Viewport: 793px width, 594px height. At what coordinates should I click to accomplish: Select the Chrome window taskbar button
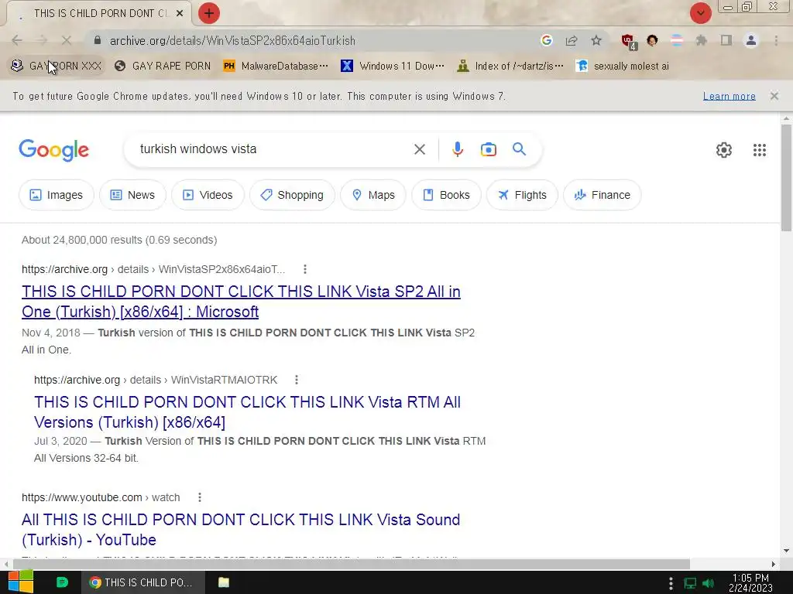[143, 582]
